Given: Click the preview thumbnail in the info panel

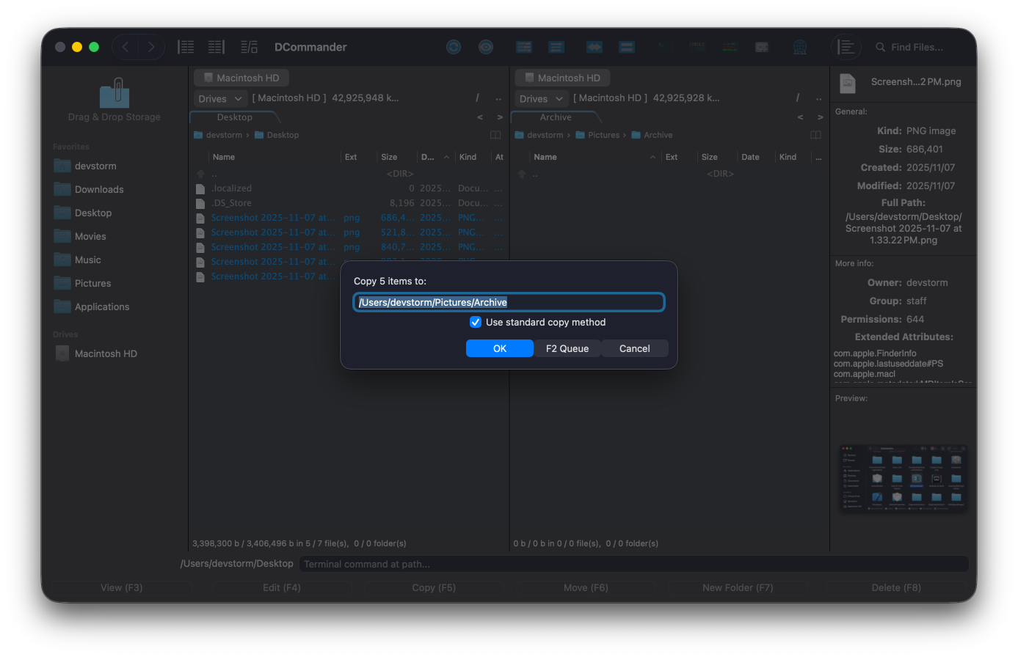Looking at the screenshot, I should click(x=903, y=478).
